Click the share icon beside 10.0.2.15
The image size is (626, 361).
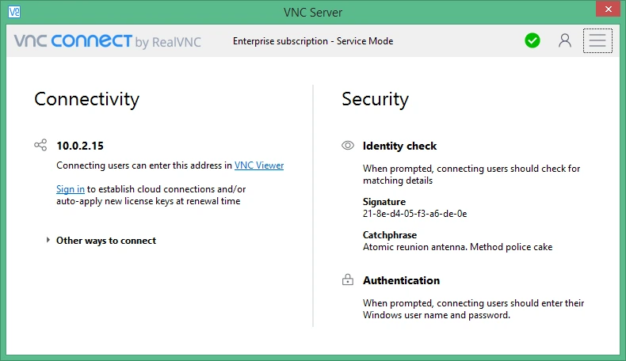(x=40, y=145)
